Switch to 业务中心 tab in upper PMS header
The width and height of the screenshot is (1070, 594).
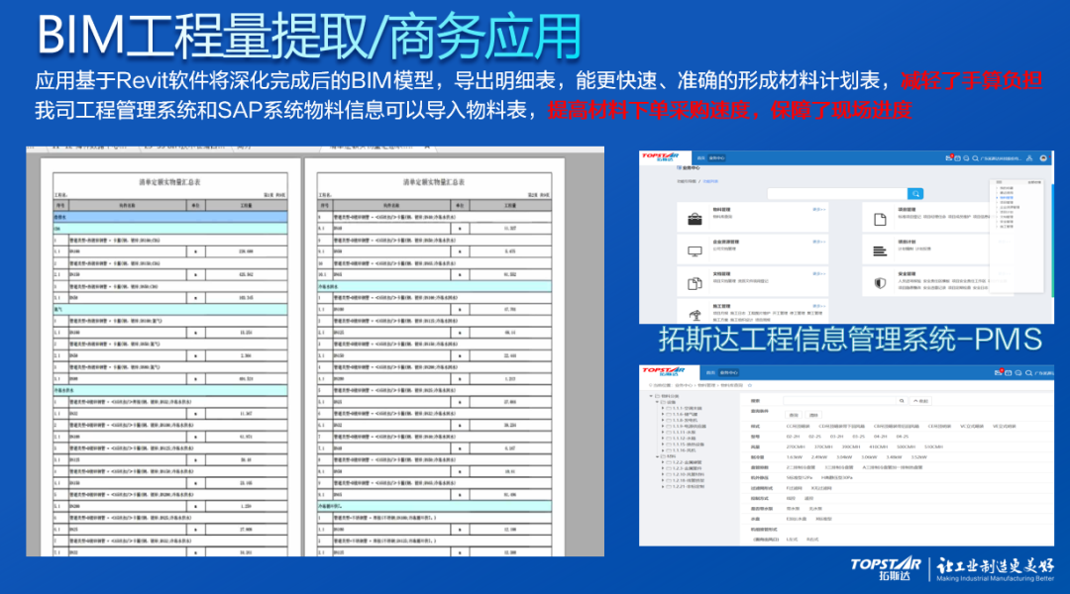[716, 158]
